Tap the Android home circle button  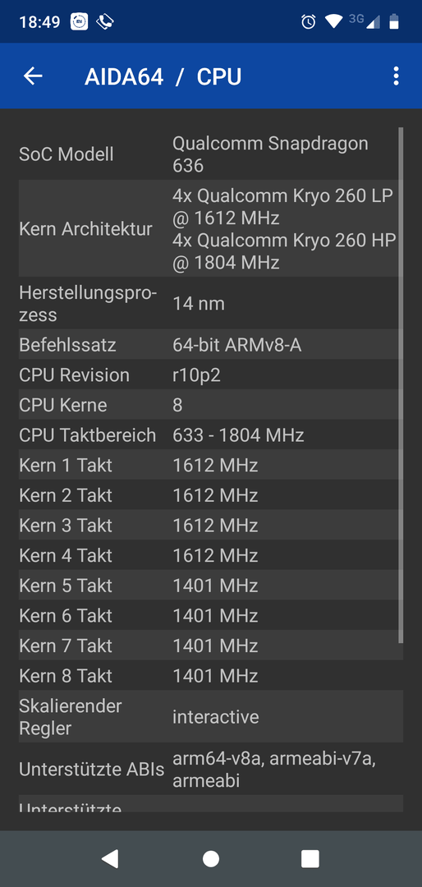coord(211,859)
